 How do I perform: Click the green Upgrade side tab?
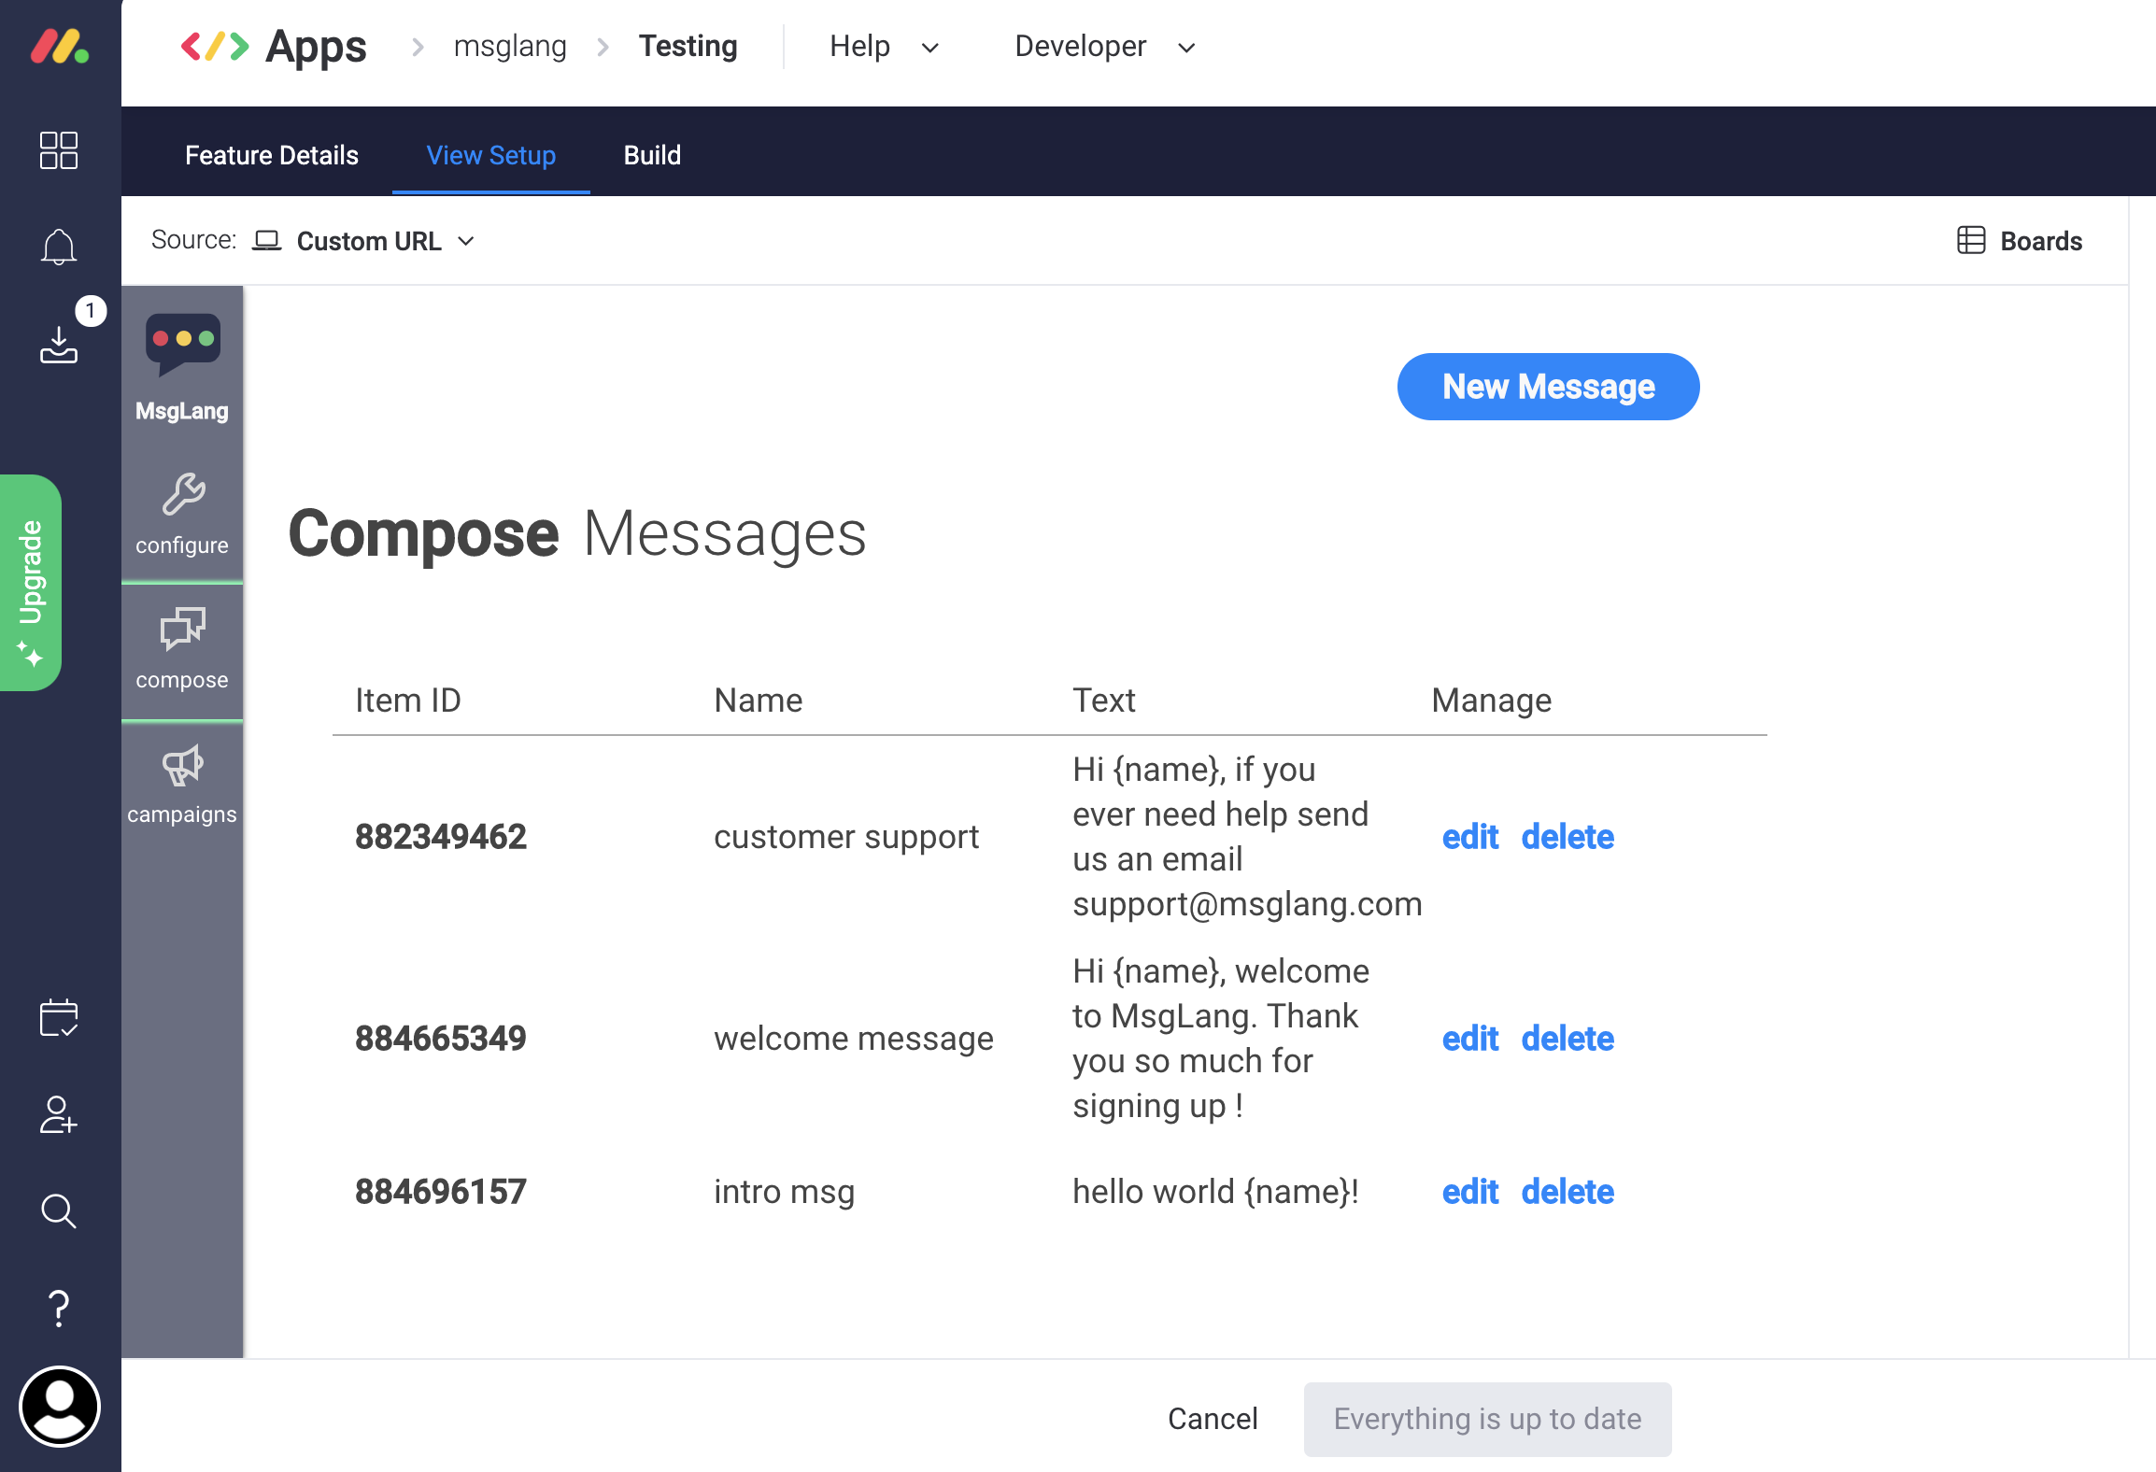[31, 583]
